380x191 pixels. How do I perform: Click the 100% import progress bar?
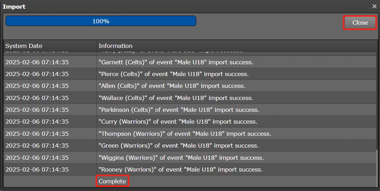[101, 21]
